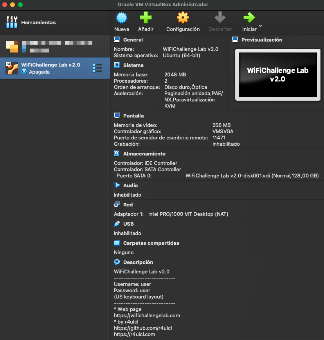The image size is (324, 340).
Task: Click the Apagada status text
Action: coord(39,72)
